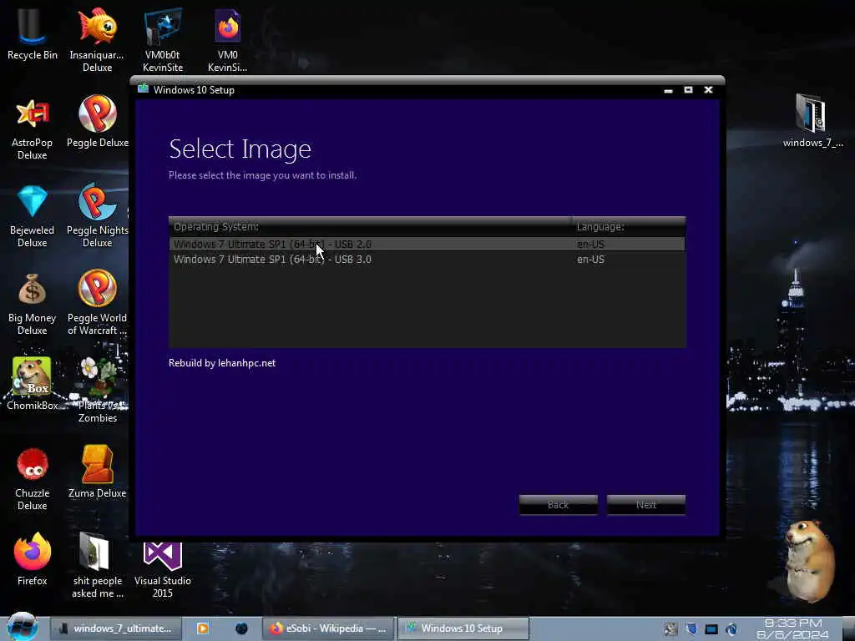Select Peggle World of Warcraft icon

click(97, 303)
